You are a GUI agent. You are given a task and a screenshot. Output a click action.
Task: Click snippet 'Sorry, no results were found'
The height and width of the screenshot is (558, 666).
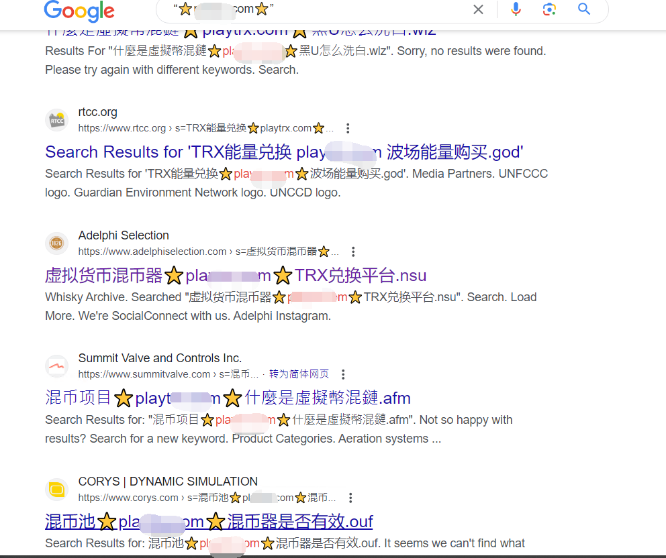click(295, 60)
